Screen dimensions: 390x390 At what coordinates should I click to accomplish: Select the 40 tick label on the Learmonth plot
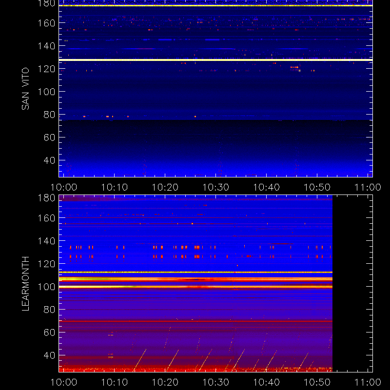(x=49, y=355)
